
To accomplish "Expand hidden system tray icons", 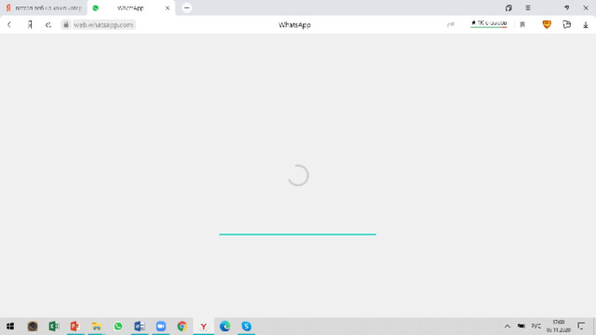I will point(507,327).
